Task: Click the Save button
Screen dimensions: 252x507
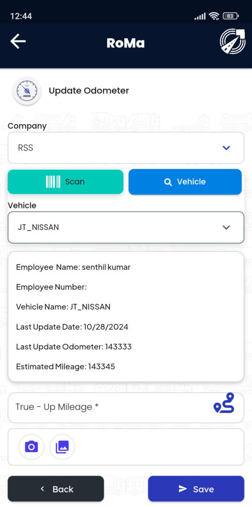Action: coord(196,489)
